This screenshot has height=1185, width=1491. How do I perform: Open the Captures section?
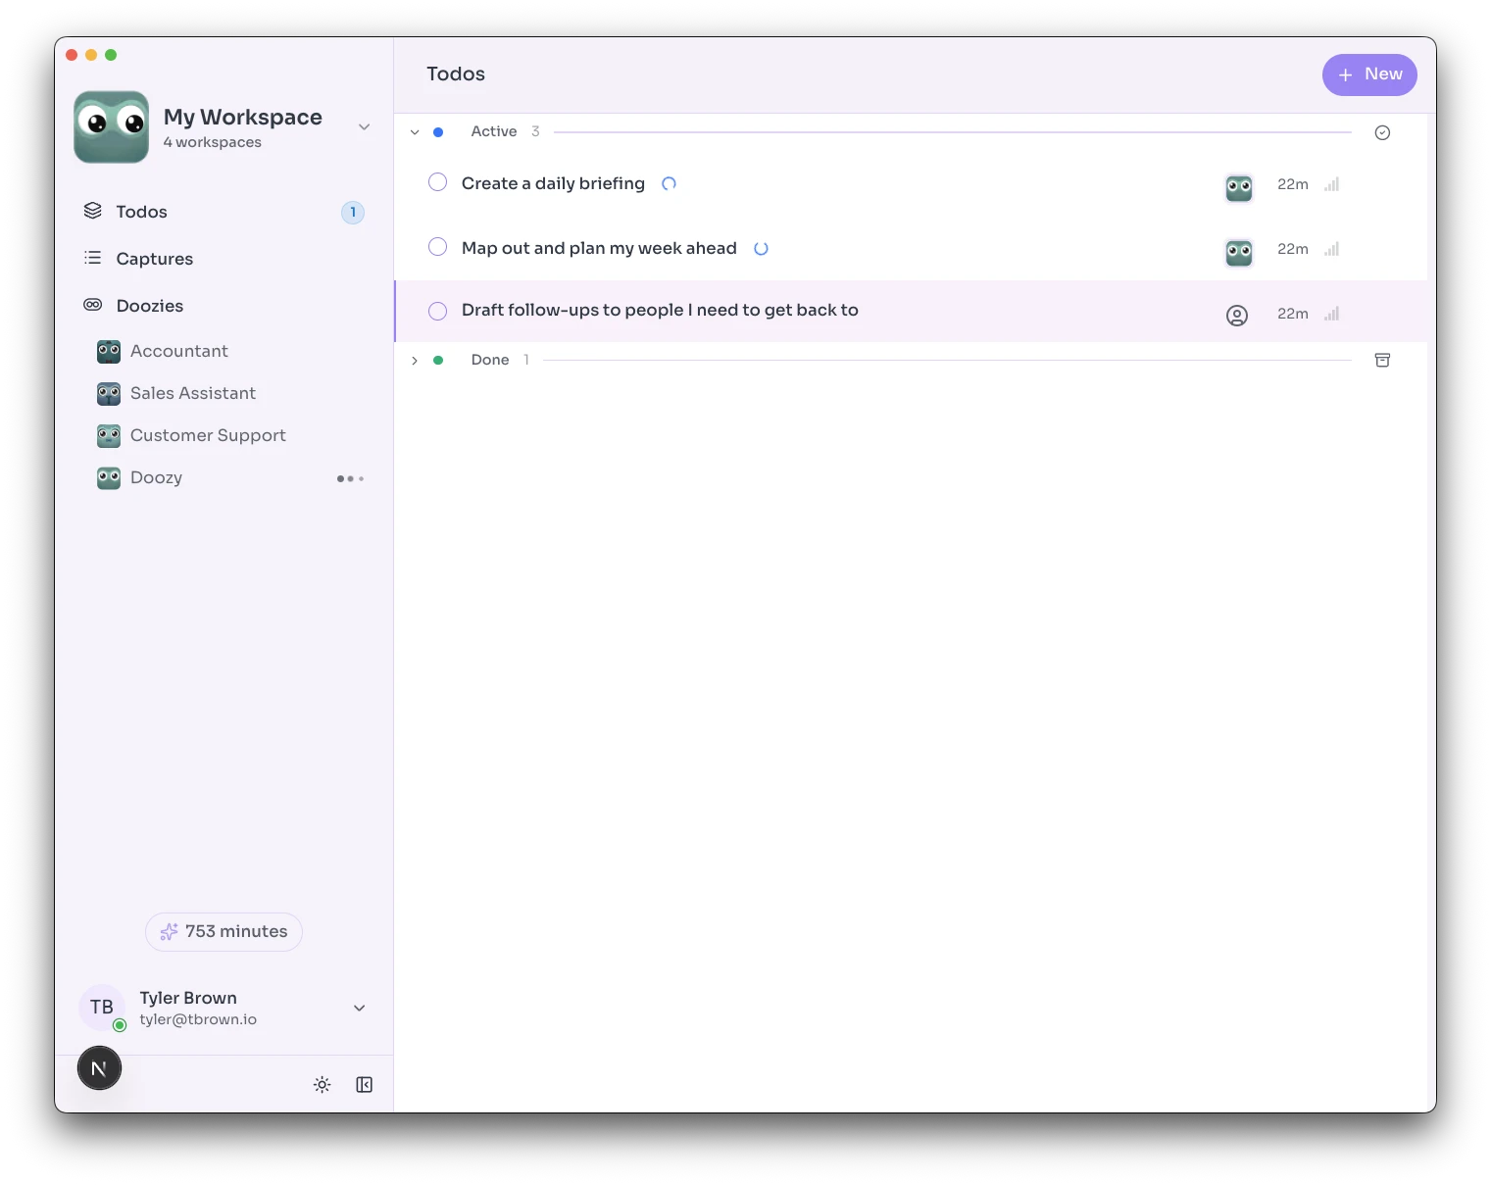[154, 258]
